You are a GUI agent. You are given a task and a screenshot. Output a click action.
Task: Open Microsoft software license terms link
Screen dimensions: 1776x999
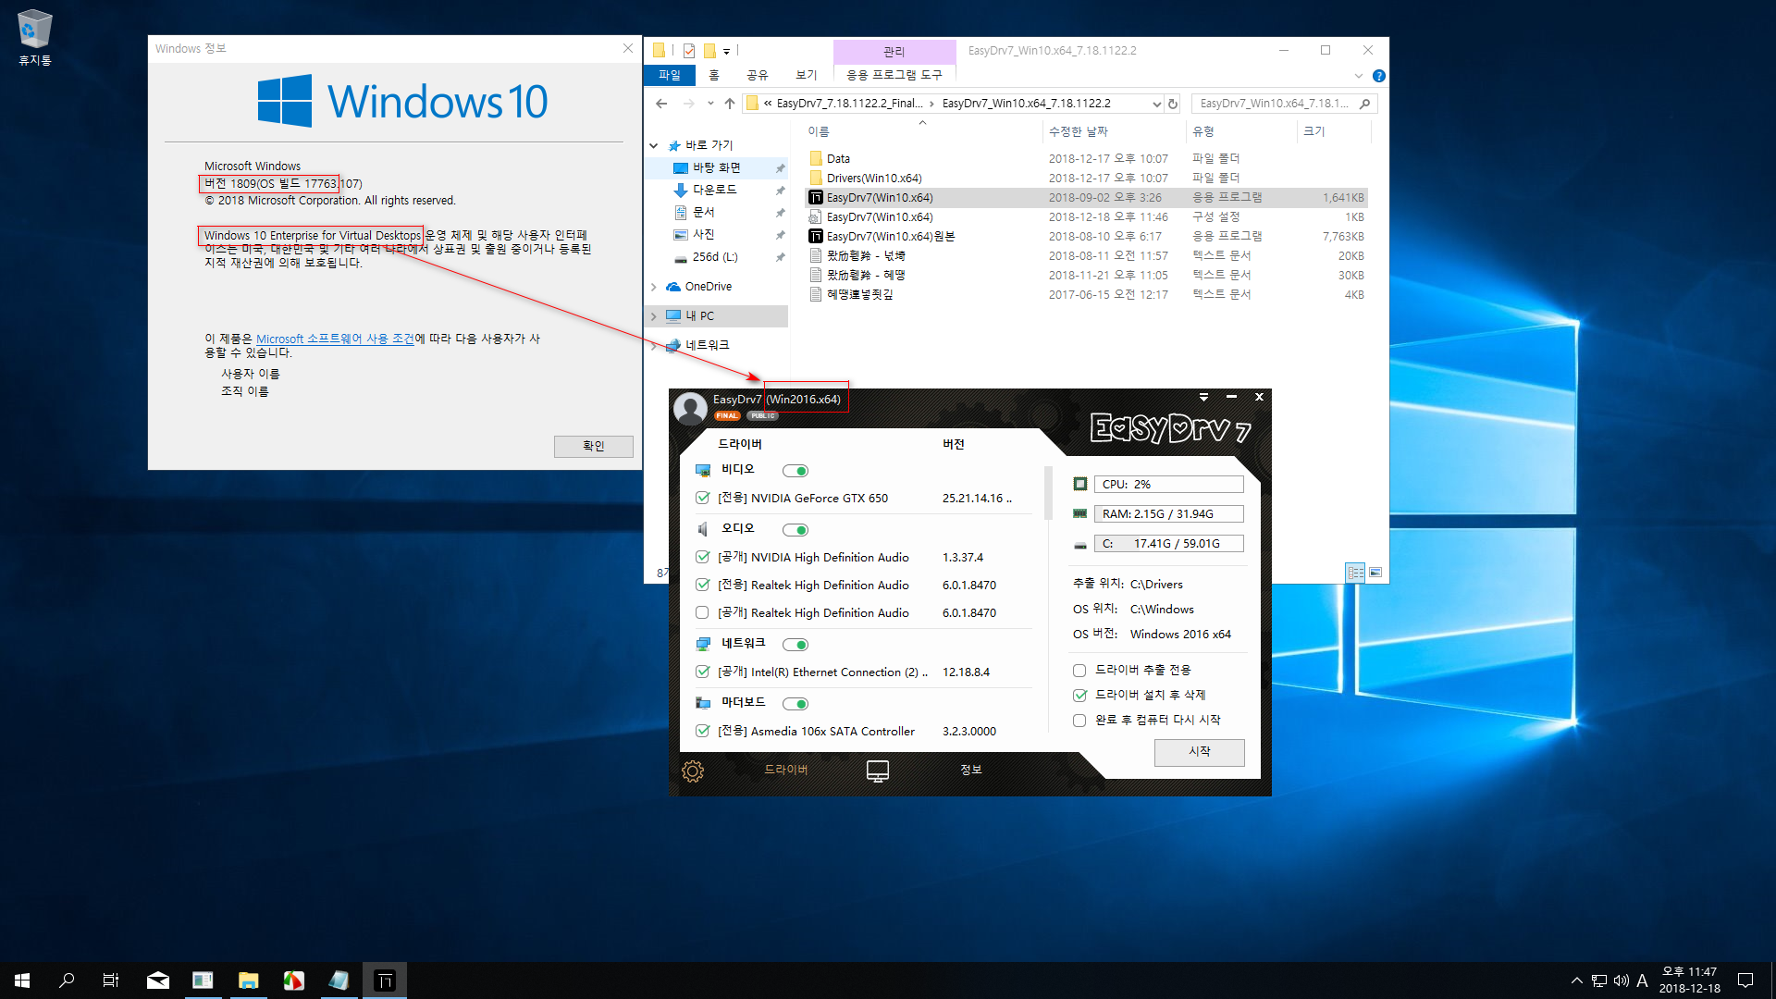coord(335,339)
